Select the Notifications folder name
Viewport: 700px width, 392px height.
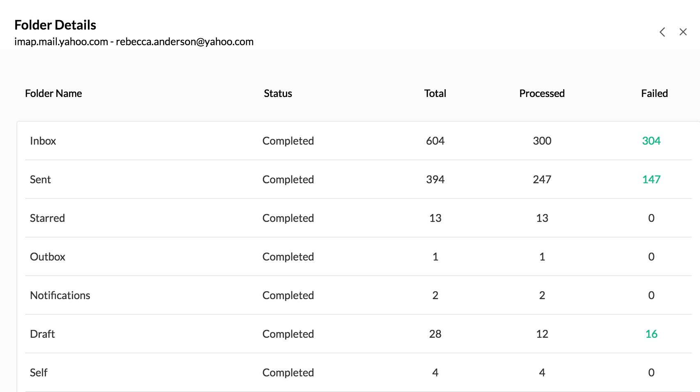[60, 295]
